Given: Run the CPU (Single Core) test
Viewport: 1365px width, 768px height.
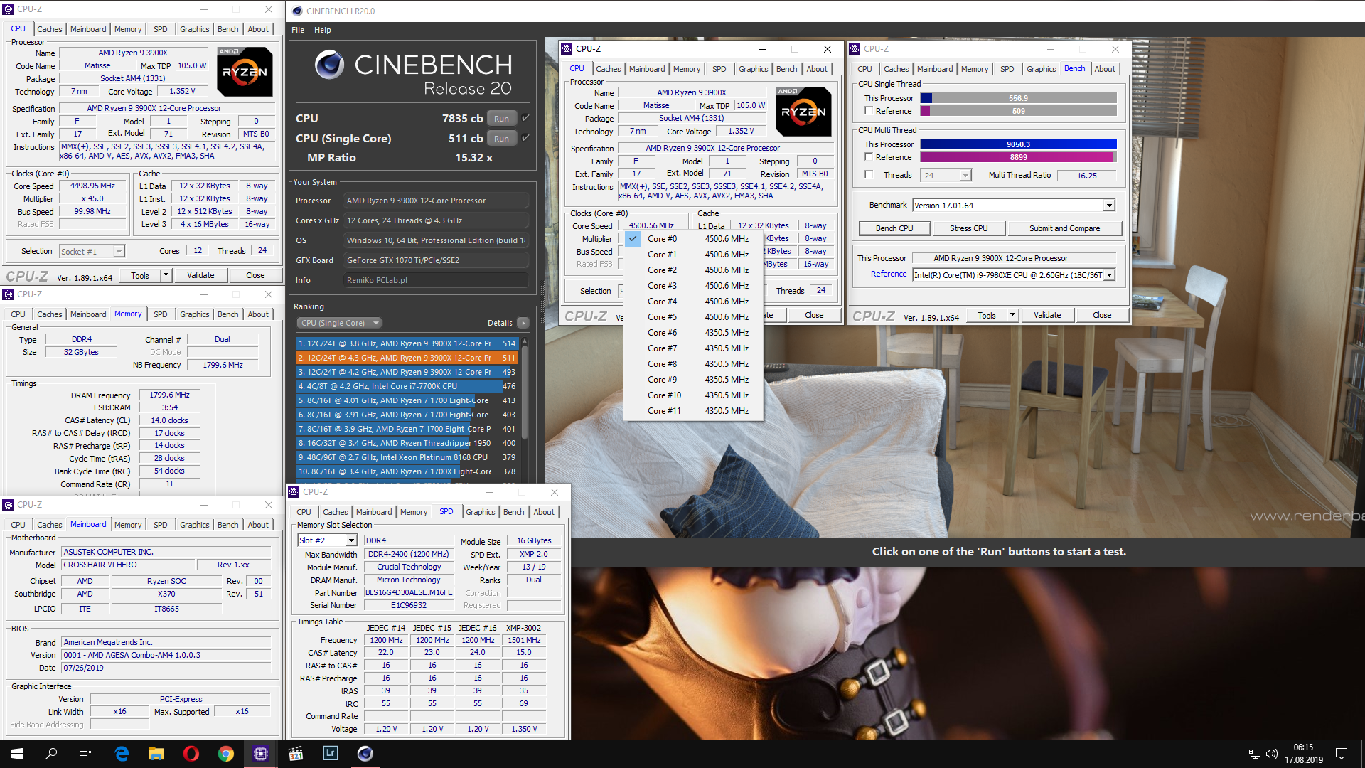Looking at the screenshot, I should point(501,139).
